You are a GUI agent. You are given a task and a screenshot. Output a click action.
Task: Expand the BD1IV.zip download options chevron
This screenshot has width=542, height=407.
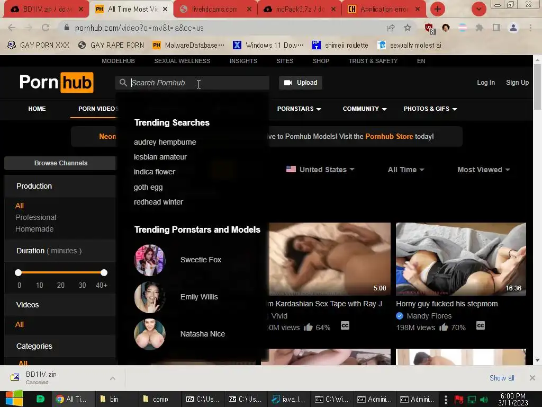113,378
